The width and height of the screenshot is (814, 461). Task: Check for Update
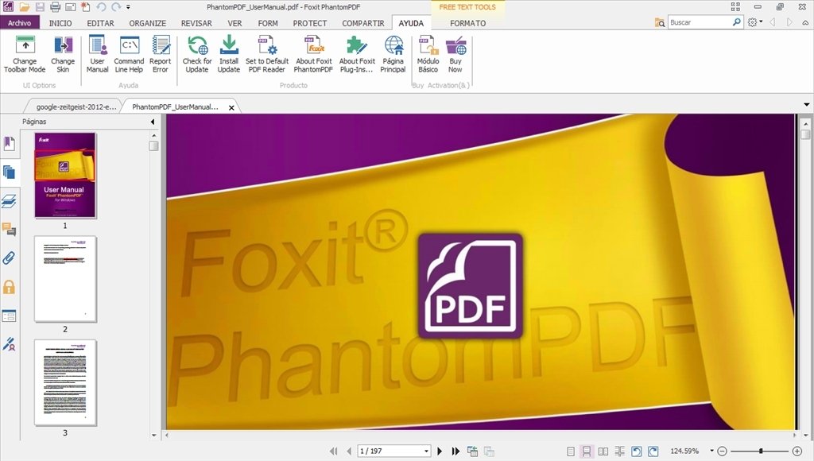[197, 54]
